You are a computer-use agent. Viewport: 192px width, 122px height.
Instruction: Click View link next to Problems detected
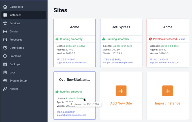pyautogui.click(x=182, y=39)
